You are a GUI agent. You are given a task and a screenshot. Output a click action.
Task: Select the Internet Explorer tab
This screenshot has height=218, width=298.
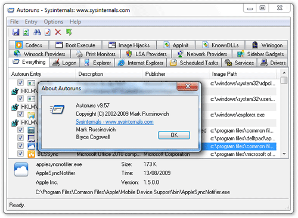coord(141,63)
